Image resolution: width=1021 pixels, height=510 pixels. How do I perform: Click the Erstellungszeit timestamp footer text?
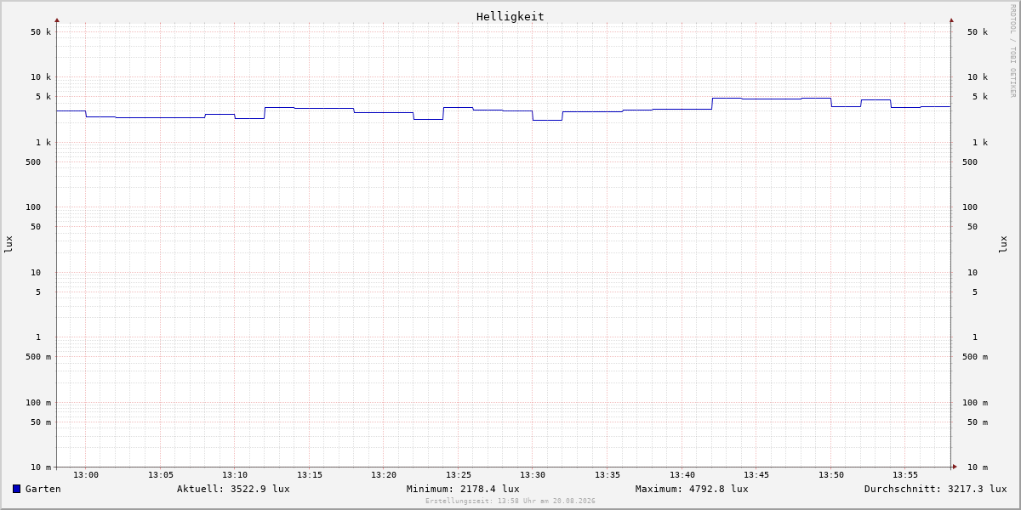[510, 501]
